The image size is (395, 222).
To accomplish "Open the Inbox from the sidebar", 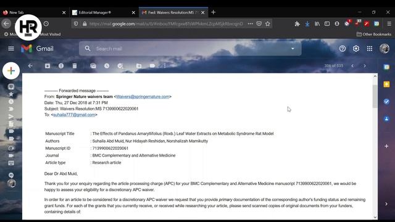I will click(x=11, y=87).
